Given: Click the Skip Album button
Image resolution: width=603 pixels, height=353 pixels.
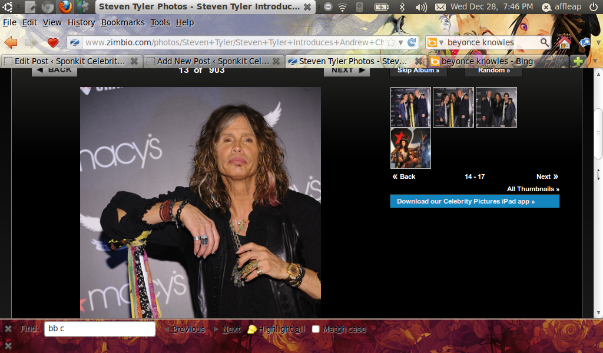Looking at the screenshot, I should pyautogui.click(x=419, y=71).
